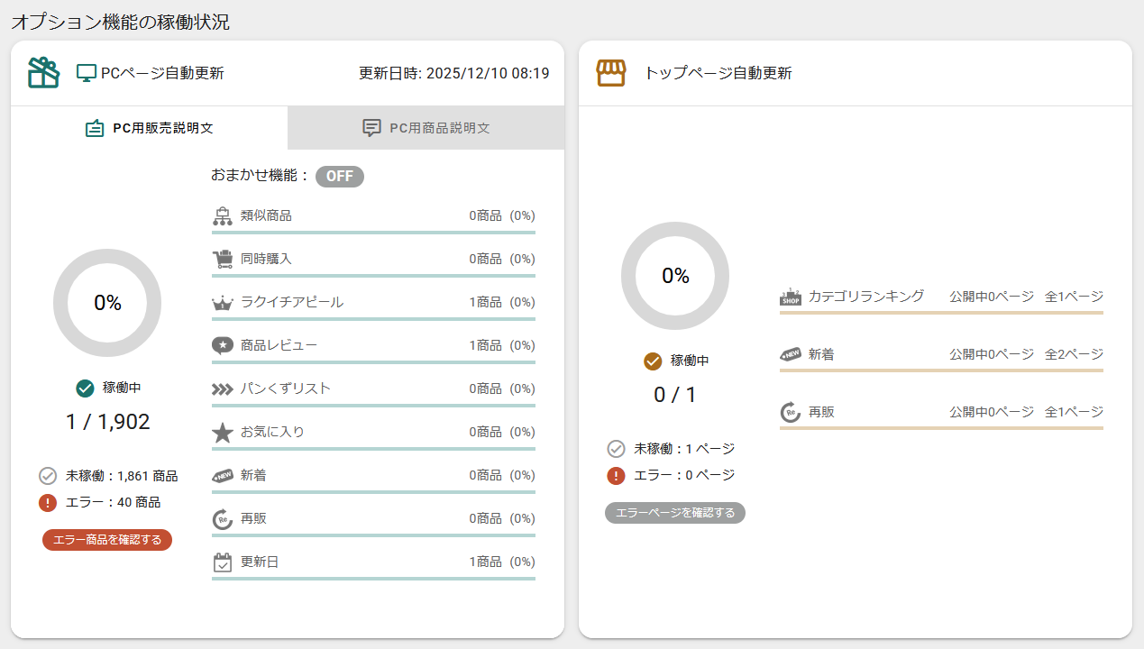1144x649 pixels.
Task: Click the green 稼働中 check in PC panel
Action: coord(86,388)
